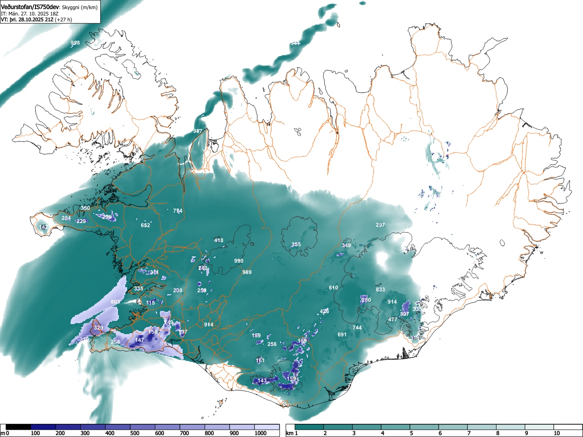Viewport: 583px width, 437px height.
Task: Click the visibility value 208 on map
Action: pos(178,290)
